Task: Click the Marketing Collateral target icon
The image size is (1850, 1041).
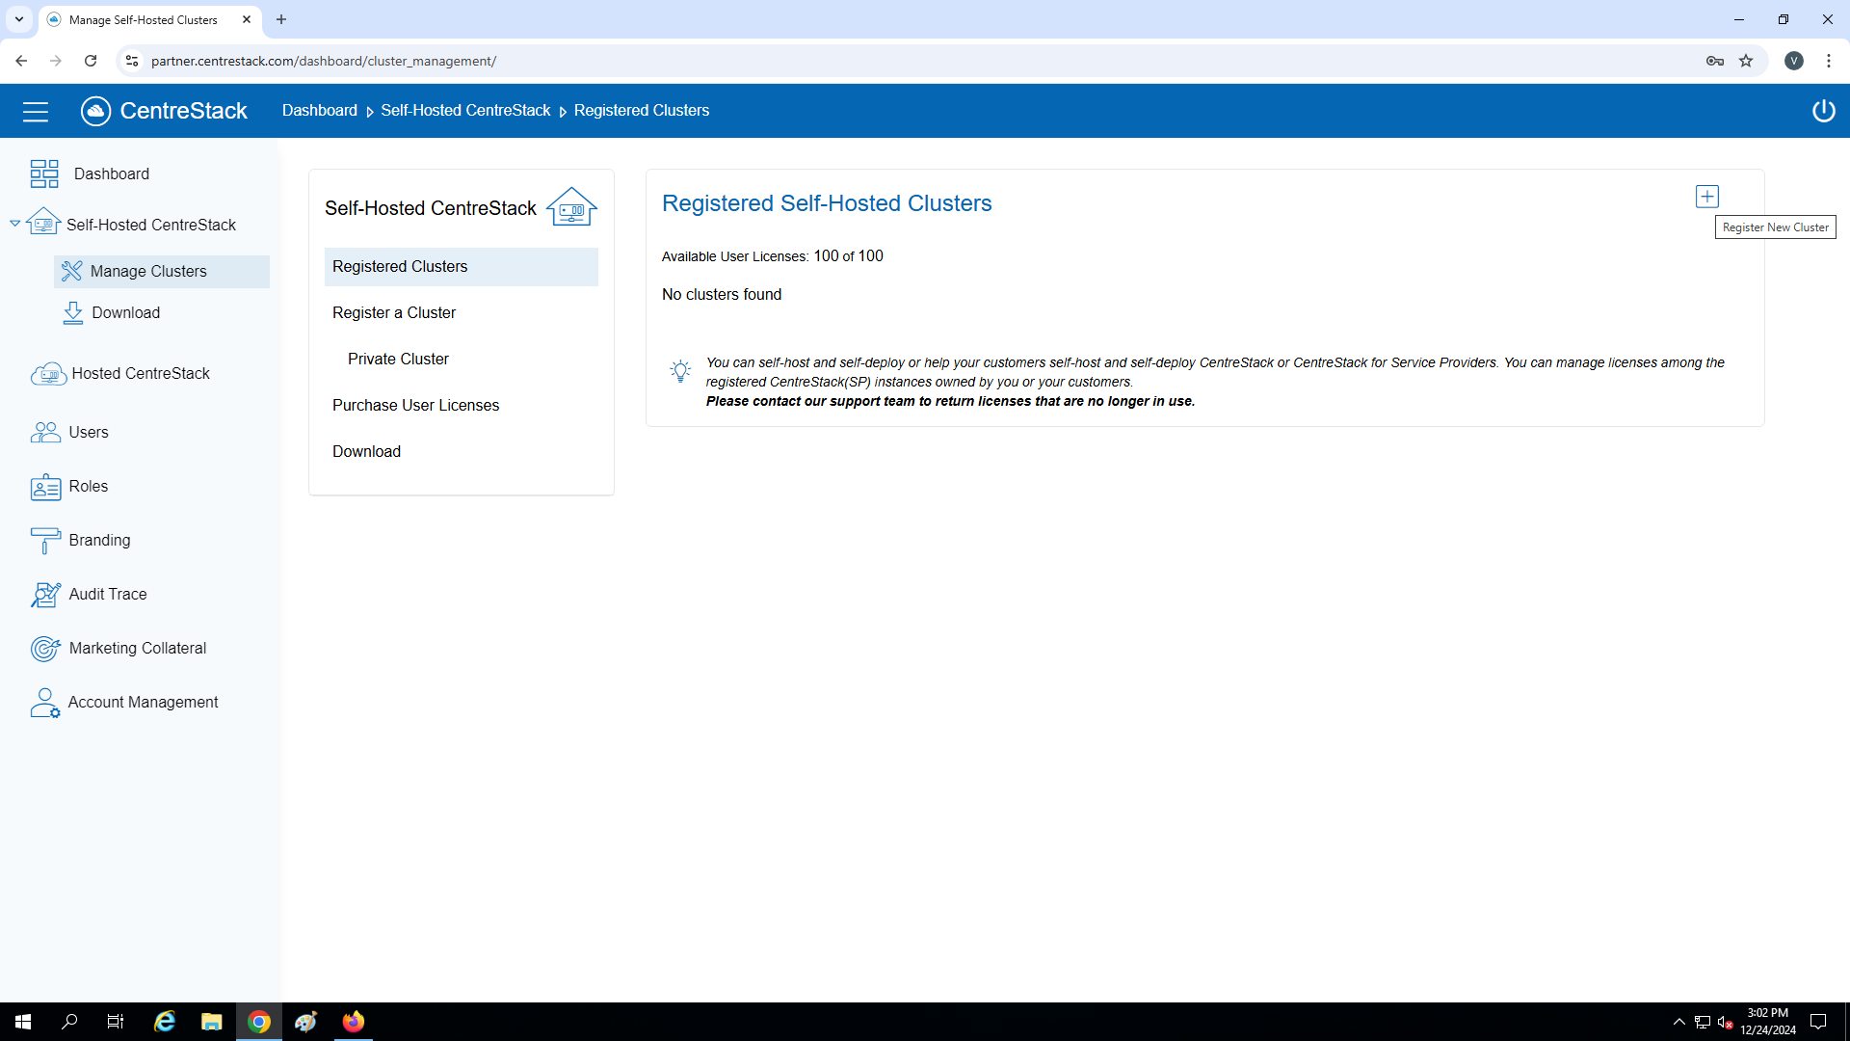Action: [x=45, y=649]
